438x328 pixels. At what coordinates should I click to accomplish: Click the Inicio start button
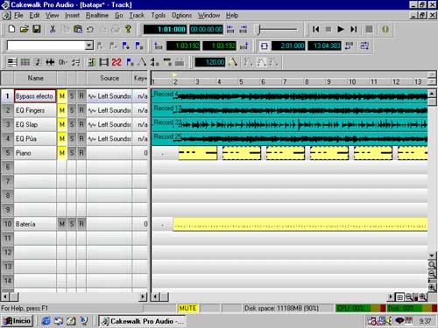pos(17,321)
